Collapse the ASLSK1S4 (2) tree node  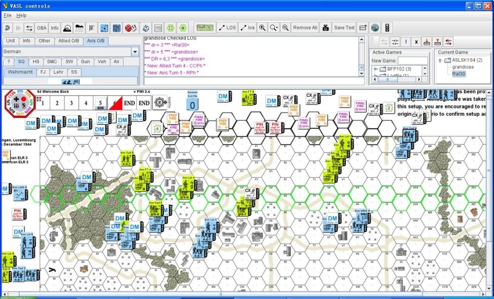click(x=440, y=60)
